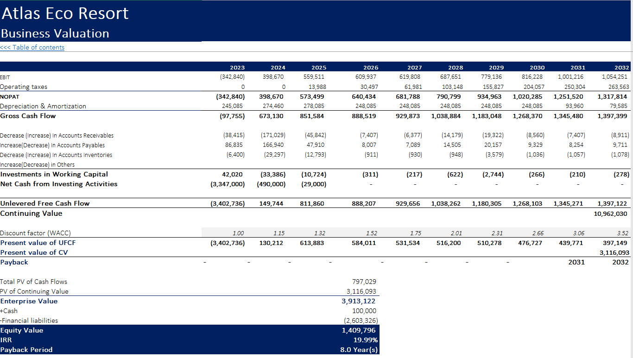This screenshot has width=633, height=358.
Task: Select the 2023 year column header
Action: [x=237, y=67]
